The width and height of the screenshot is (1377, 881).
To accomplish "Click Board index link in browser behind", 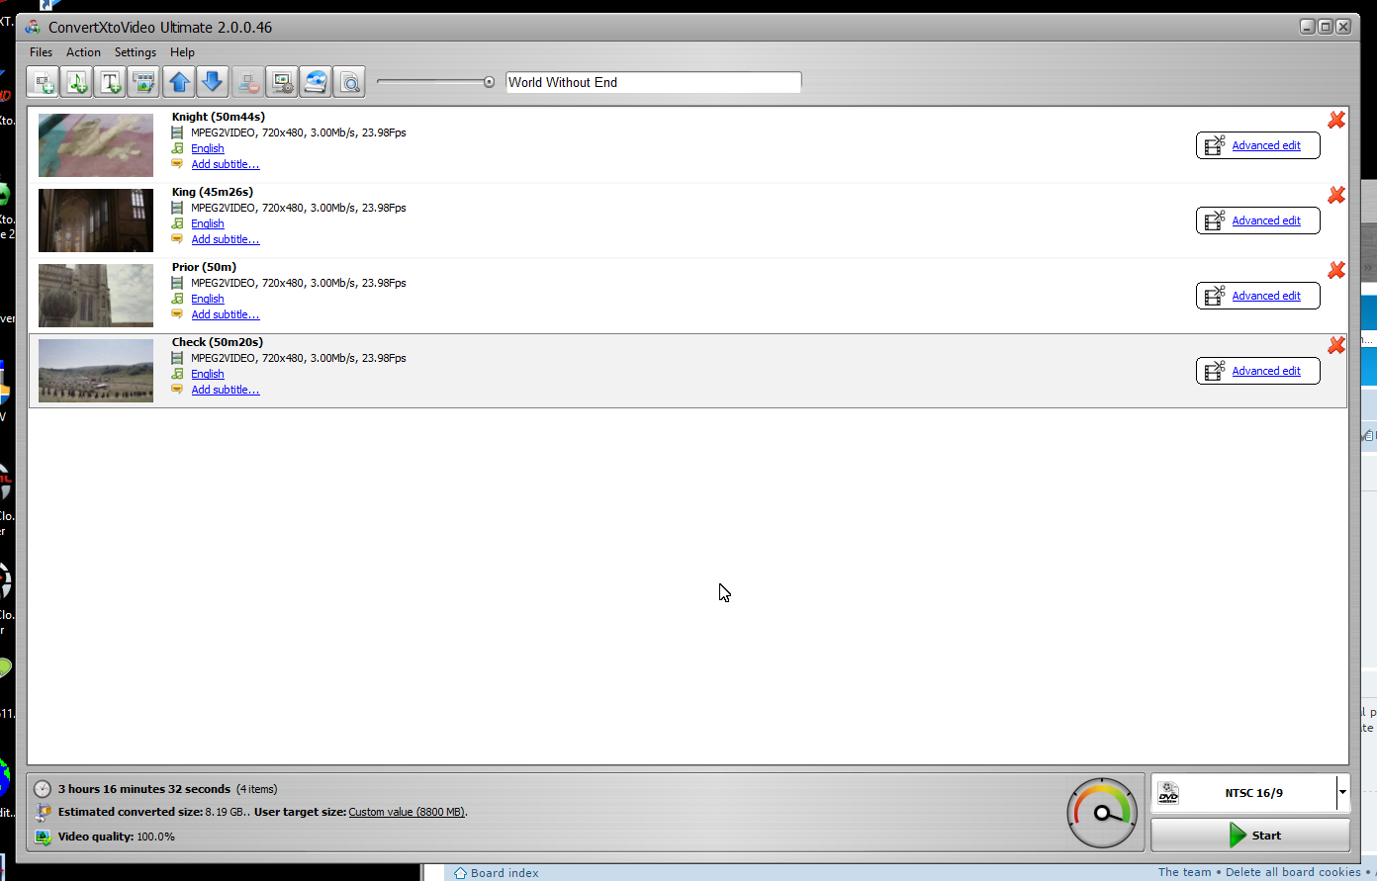I will pos(505,873).
